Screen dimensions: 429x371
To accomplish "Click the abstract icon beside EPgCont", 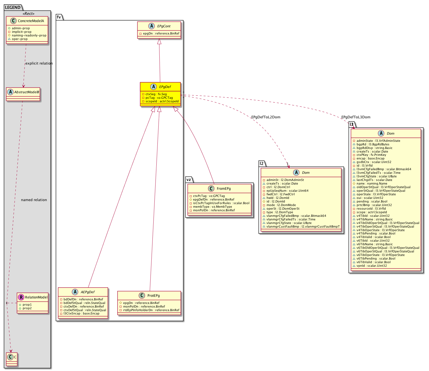I will click(x=151, y=26).
